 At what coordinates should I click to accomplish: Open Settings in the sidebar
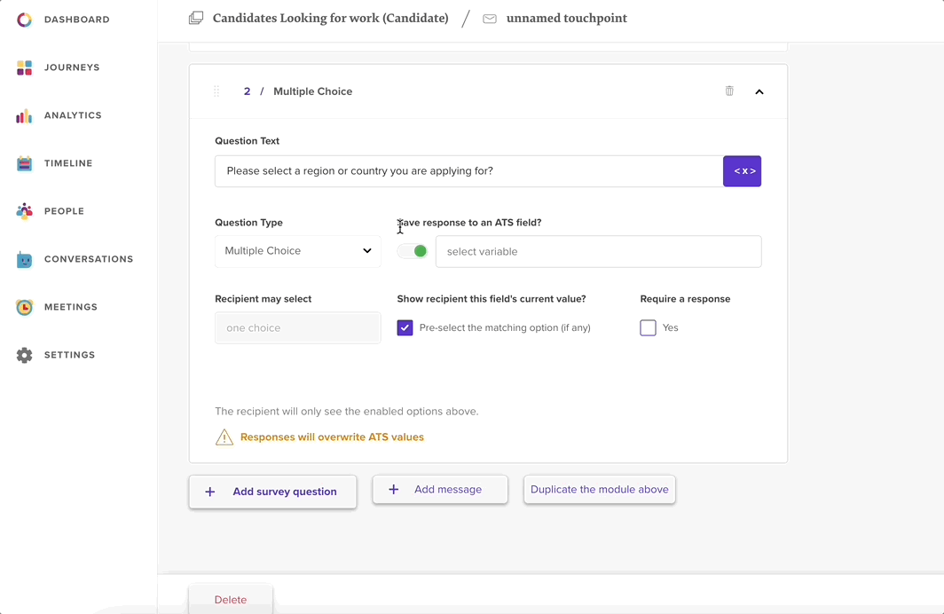pos(69,355)
